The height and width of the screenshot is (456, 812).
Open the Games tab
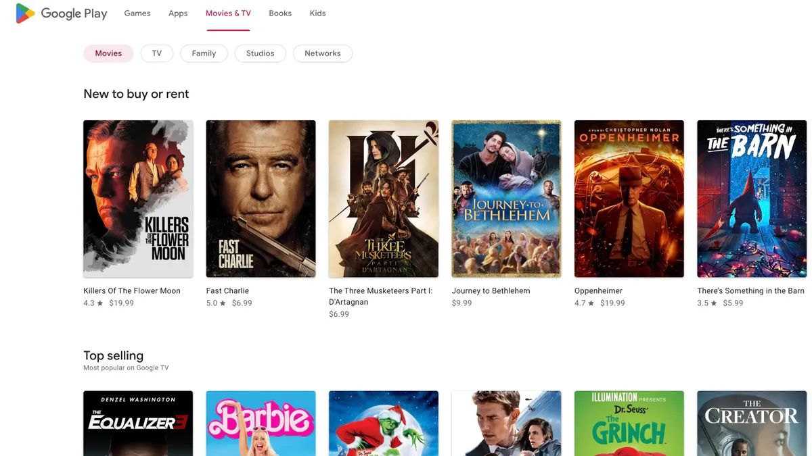137,14
